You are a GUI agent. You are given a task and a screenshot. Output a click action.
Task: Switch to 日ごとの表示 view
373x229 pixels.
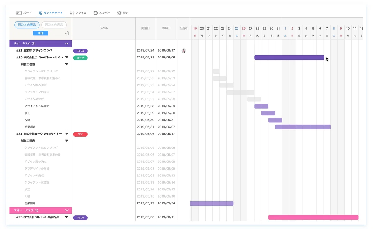pyautogui.click(x=27, y=25)
